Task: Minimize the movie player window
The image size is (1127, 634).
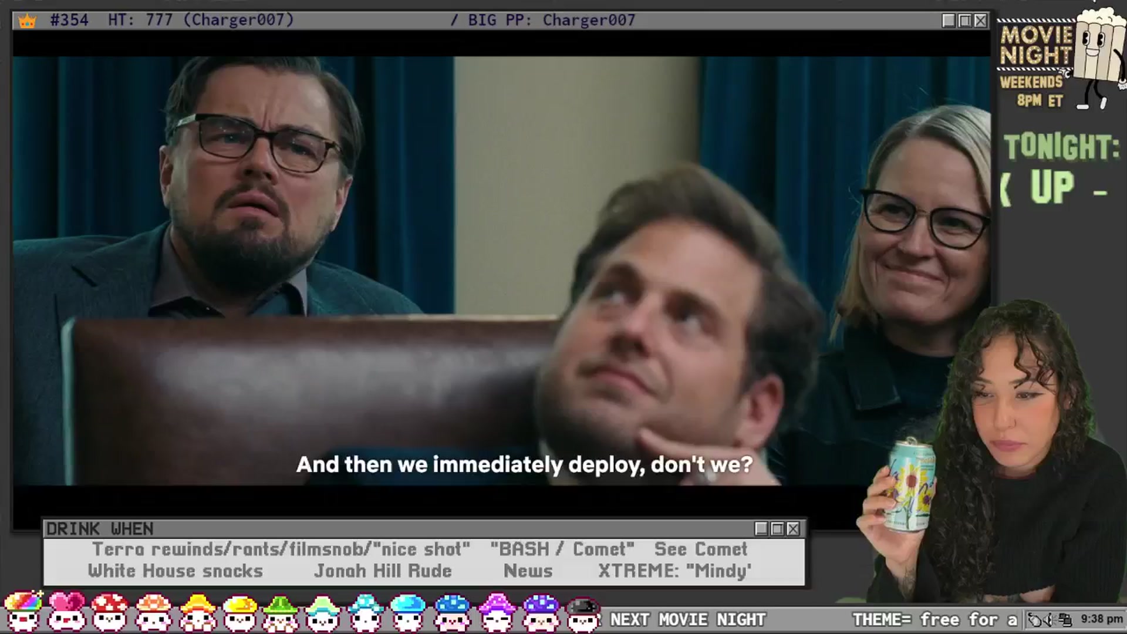Action: 949,21
